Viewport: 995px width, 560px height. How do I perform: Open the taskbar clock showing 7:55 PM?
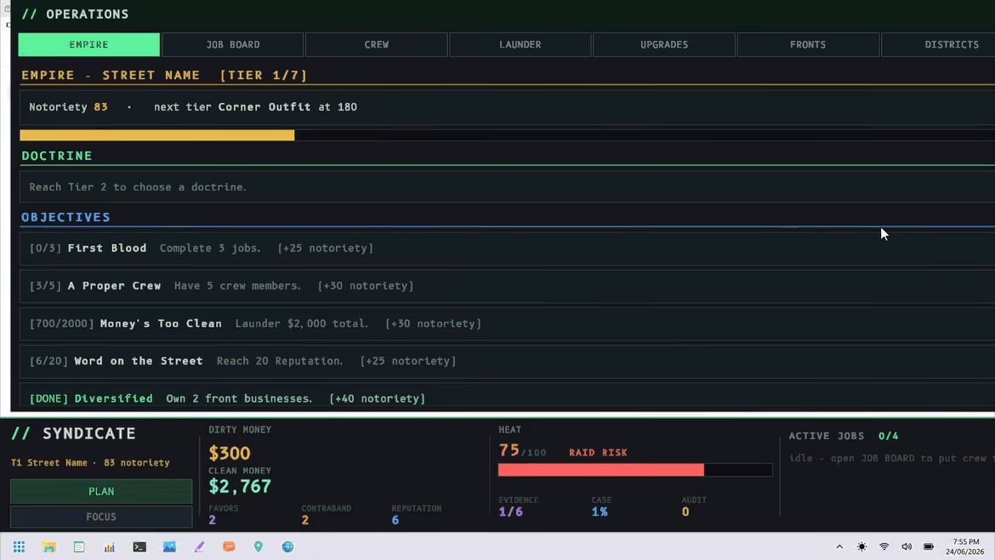(x=965, y=546)
